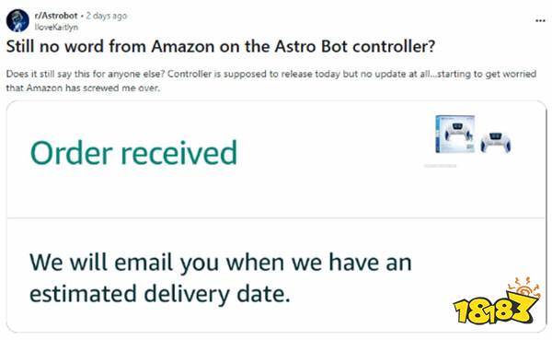Screen dimensions: 552x340
Task: Click the word "received" in green heading
Action: tap(179, 153)
